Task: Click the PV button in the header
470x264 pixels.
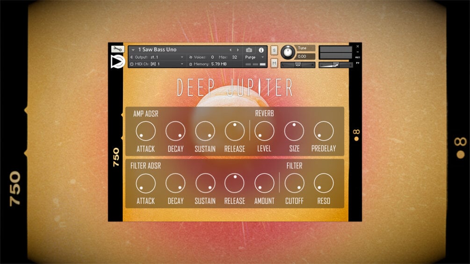Action: pos(357,63)
